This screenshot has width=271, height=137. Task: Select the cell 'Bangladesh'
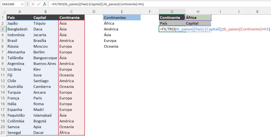click(x=20, y=29)
